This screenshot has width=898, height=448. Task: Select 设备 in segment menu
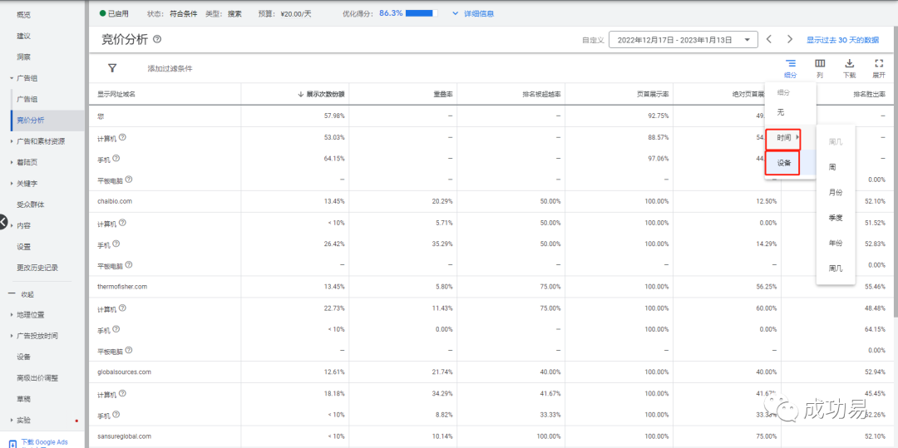(x=782, y=162)
